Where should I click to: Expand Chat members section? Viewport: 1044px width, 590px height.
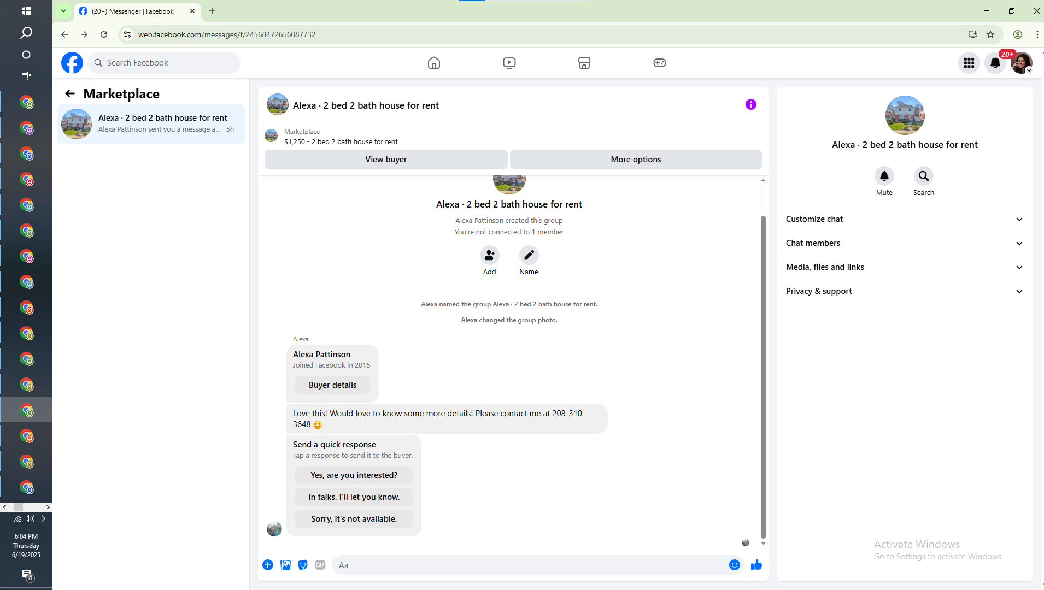pos(905,243)
